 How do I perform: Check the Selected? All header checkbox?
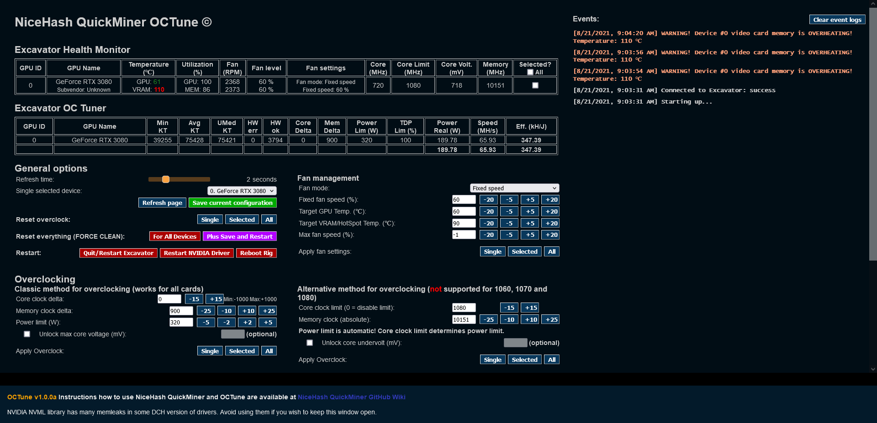point(529,72)
